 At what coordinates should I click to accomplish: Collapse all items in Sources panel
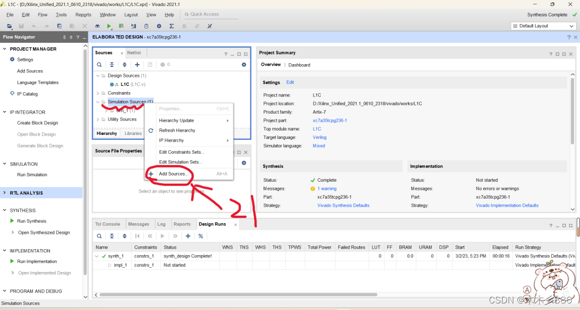pos(111,65)
